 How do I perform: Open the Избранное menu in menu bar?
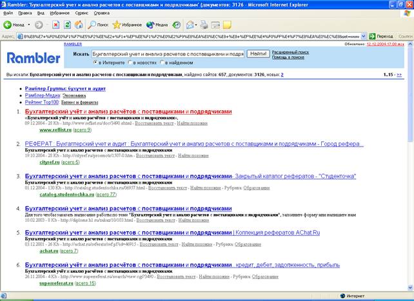point(61,12)
